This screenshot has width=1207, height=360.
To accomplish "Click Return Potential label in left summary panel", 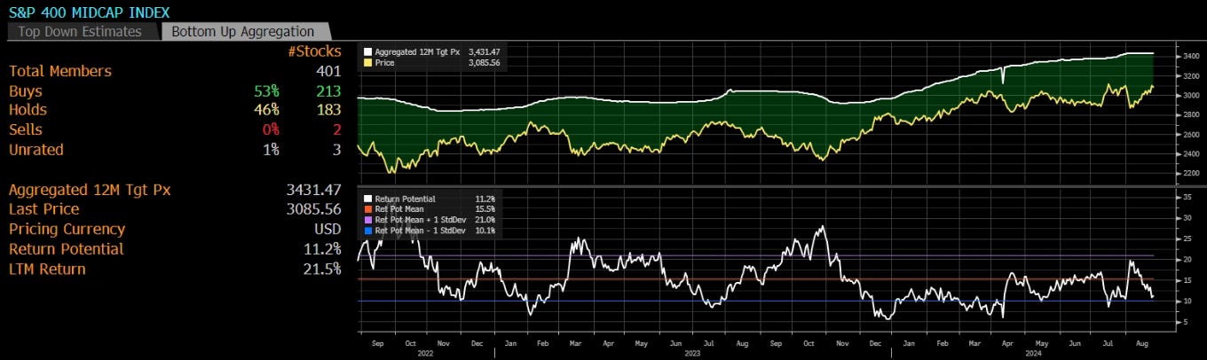I will tap(66, 249).
